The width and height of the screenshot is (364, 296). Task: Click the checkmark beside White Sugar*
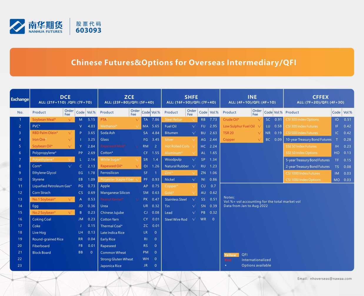click(137, 159)
